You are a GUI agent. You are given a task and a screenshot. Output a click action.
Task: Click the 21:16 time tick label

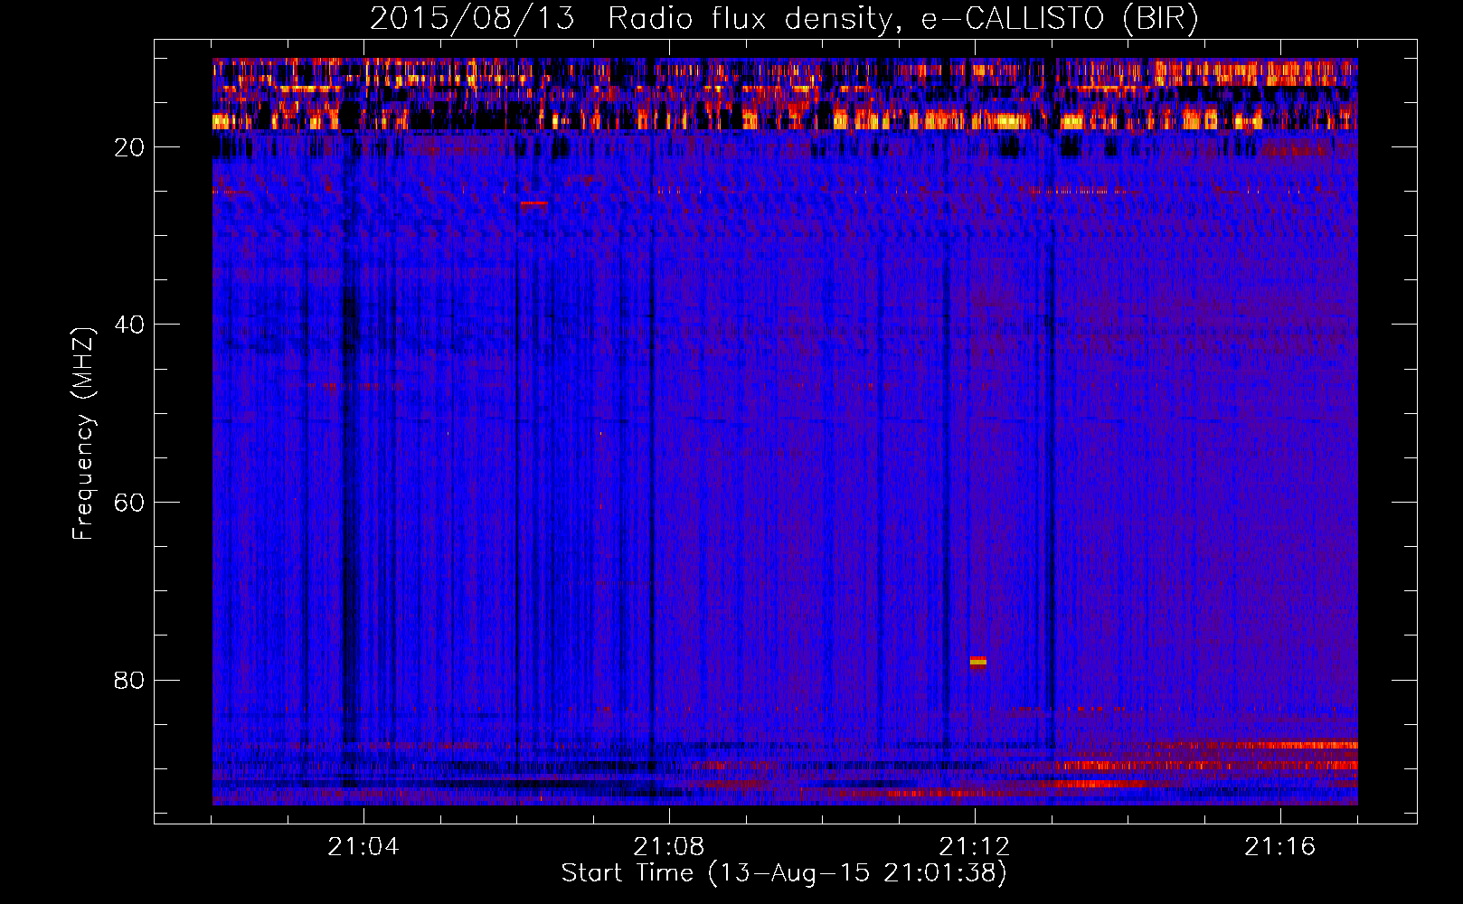1280,847
